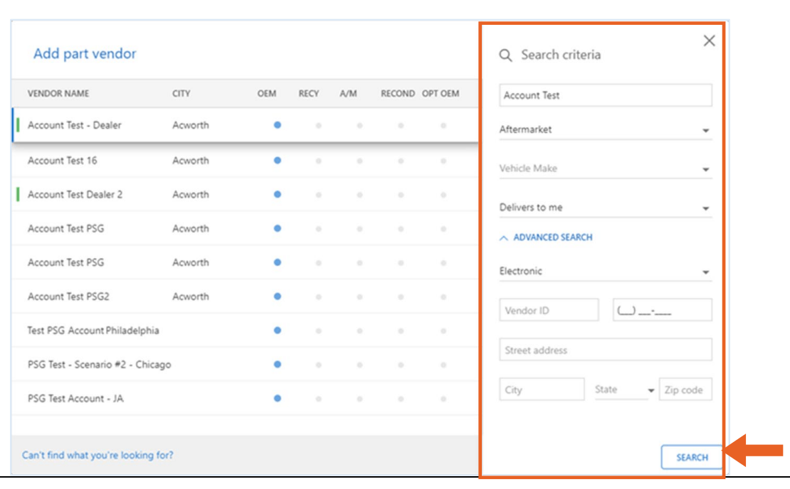Viewport: 790px width, 489px height.
Task: Click the A/M column header
Action: pos(348,94)
